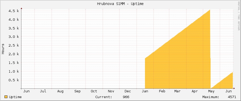Click the current value '966'
Screen dimensions: 241x101
click(126, 97)
